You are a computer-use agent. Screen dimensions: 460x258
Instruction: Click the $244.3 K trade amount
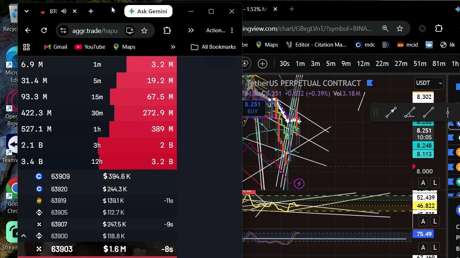coord(115,189)
